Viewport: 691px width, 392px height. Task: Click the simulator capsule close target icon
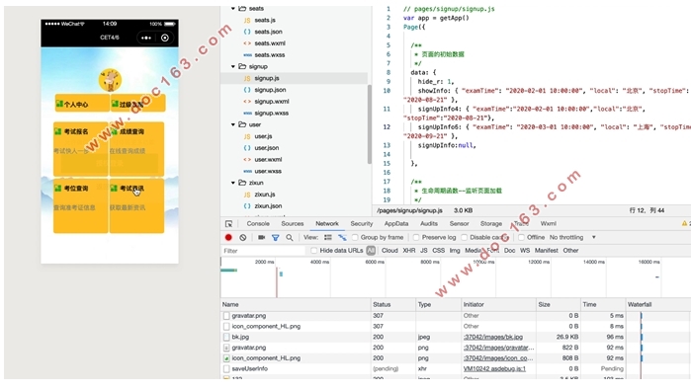click(x=165, y=38)
